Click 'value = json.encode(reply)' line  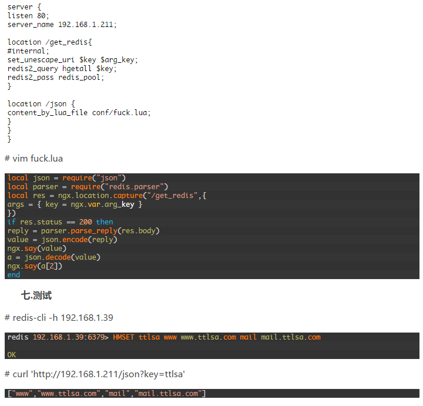[62, 240]
